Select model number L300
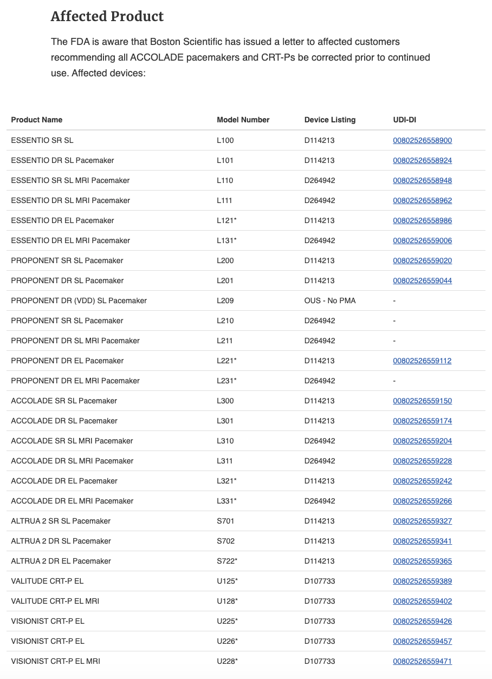 click(225, 401)
